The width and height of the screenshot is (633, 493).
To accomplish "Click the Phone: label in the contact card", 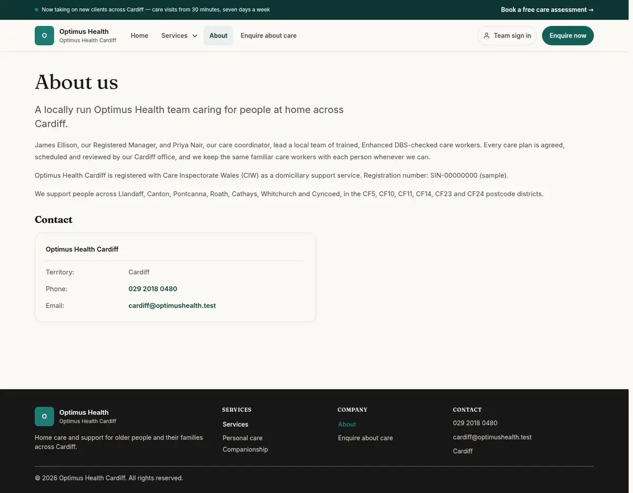I will pos(56,289).
